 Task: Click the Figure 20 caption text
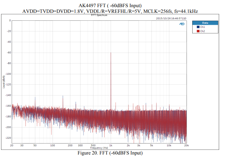110,153
